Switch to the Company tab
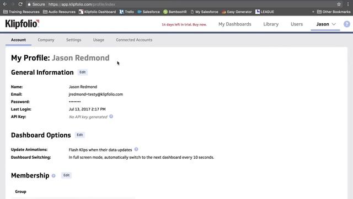This screenshot has width=353, height=199. pyautogui.click(x=46, y=40)
